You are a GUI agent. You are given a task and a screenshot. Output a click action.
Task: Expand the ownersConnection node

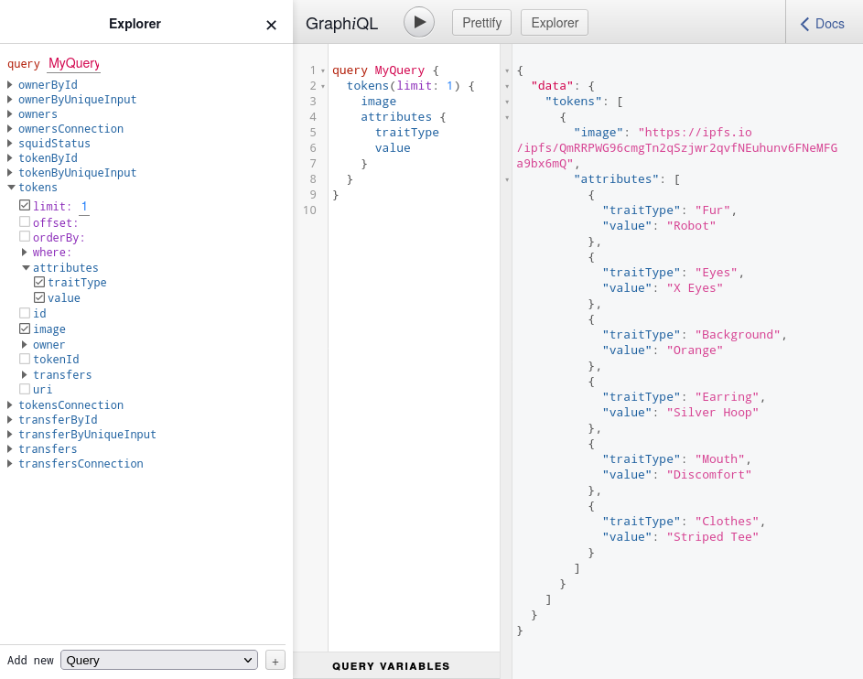tap(10, 128)
